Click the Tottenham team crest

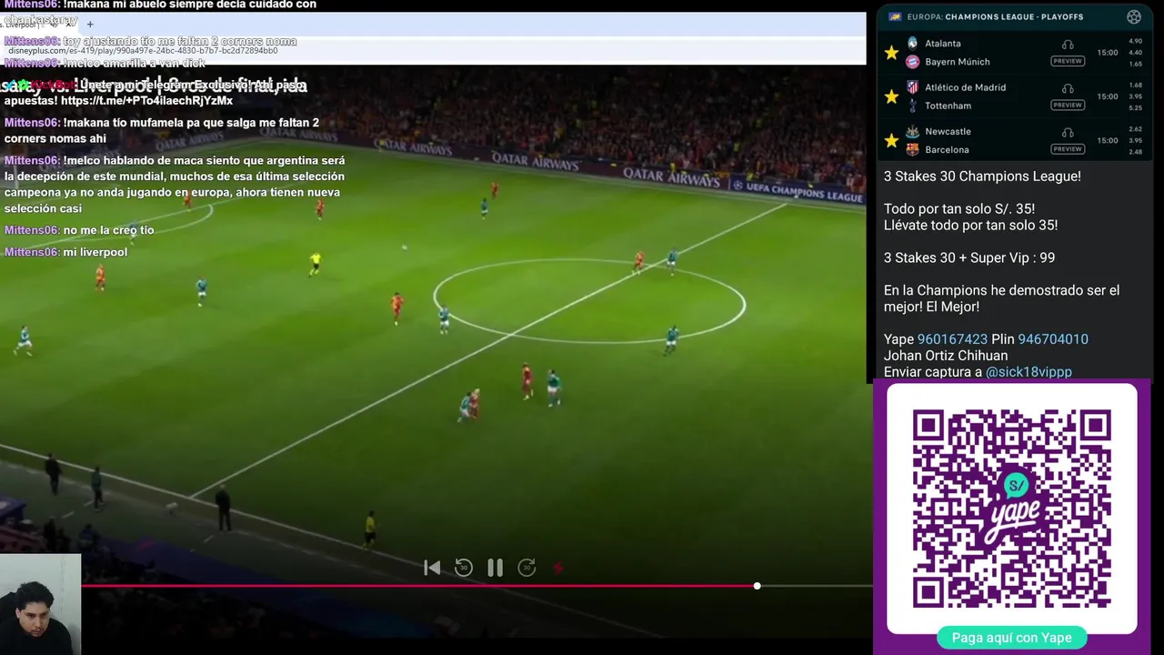[912, 106]
